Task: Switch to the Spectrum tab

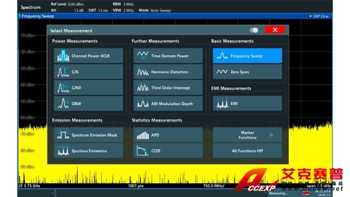Action: point(31,7)
